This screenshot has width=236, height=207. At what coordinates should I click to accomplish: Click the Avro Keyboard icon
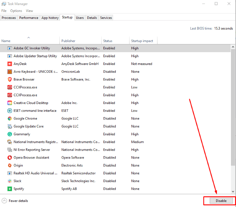coord(10,72)
